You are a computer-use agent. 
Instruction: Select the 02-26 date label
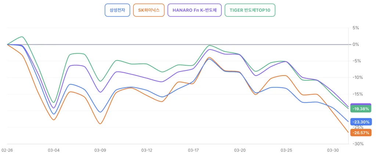pyautogui.click(x=7, y=150)
